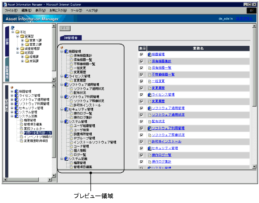The height and width of the screenshot is (203, 259).
Task: Click the department tree scroll-down arrow
Action: [54, 79]
